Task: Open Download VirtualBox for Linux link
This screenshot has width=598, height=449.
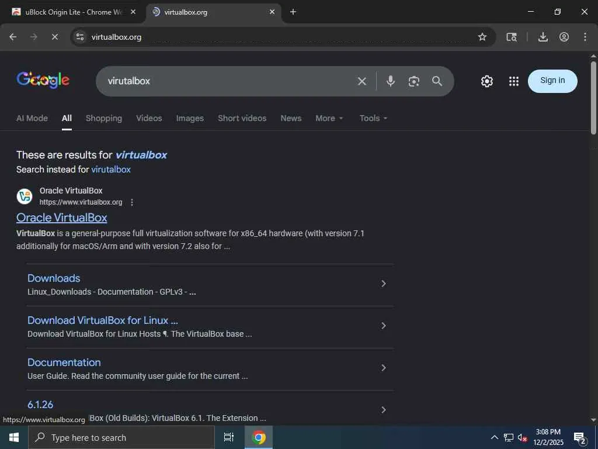Action: pyautogui.click(x=103, y=320)
